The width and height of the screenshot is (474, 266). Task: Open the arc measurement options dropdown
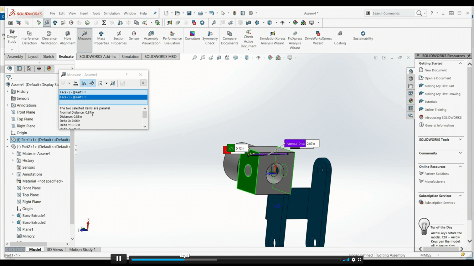pyautogui.click(x=69, y=83)
